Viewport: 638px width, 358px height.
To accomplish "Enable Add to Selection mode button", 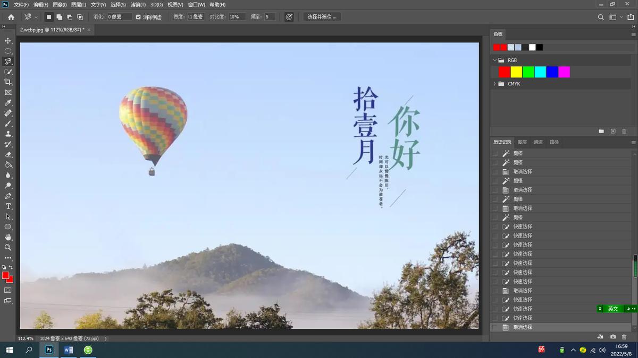I will coord(59,17).
